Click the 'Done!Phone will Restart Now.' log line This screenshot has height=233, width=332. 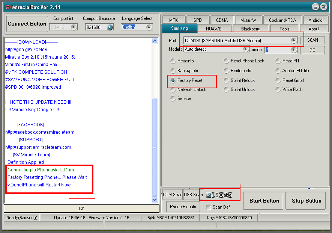click(40, 185)
